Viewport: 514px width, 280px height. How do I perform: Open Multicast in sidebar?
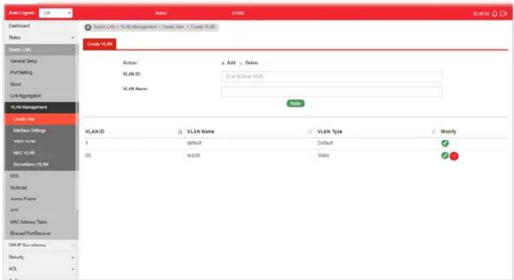coord(19,187)
